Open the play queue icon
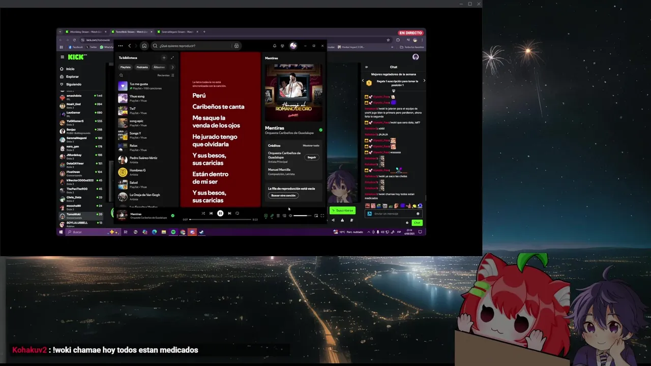 [x=278, y=216]
